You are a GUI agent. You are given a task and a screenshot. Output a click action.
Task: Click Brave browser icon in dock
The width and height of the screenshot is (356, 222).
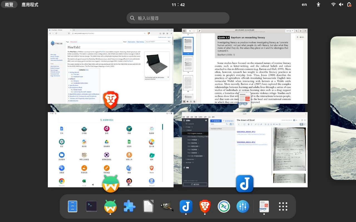click(205, 206)
